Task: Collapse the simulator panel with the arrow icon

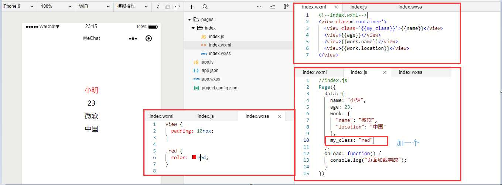Action: click(x=177, y=7)
